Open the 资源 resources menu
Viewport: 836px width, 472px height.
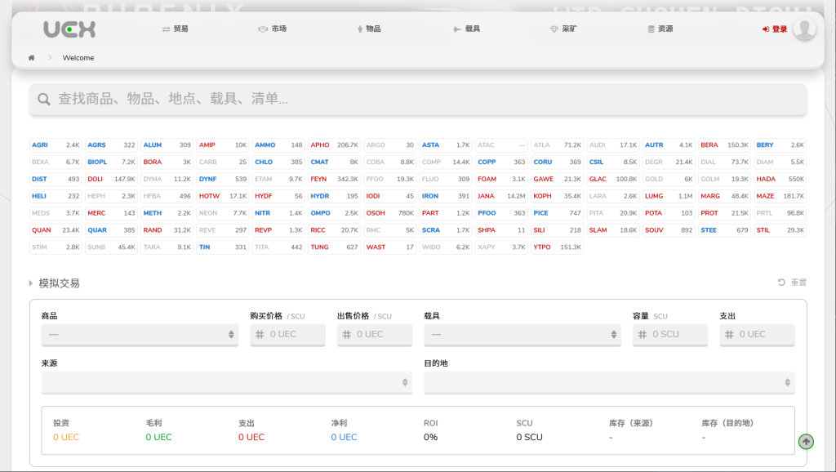click(660, 29)
